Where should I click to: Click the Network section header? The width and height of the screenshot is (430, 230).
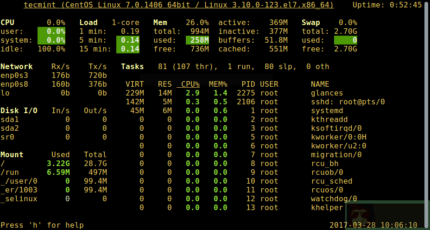tap(17, 66)
